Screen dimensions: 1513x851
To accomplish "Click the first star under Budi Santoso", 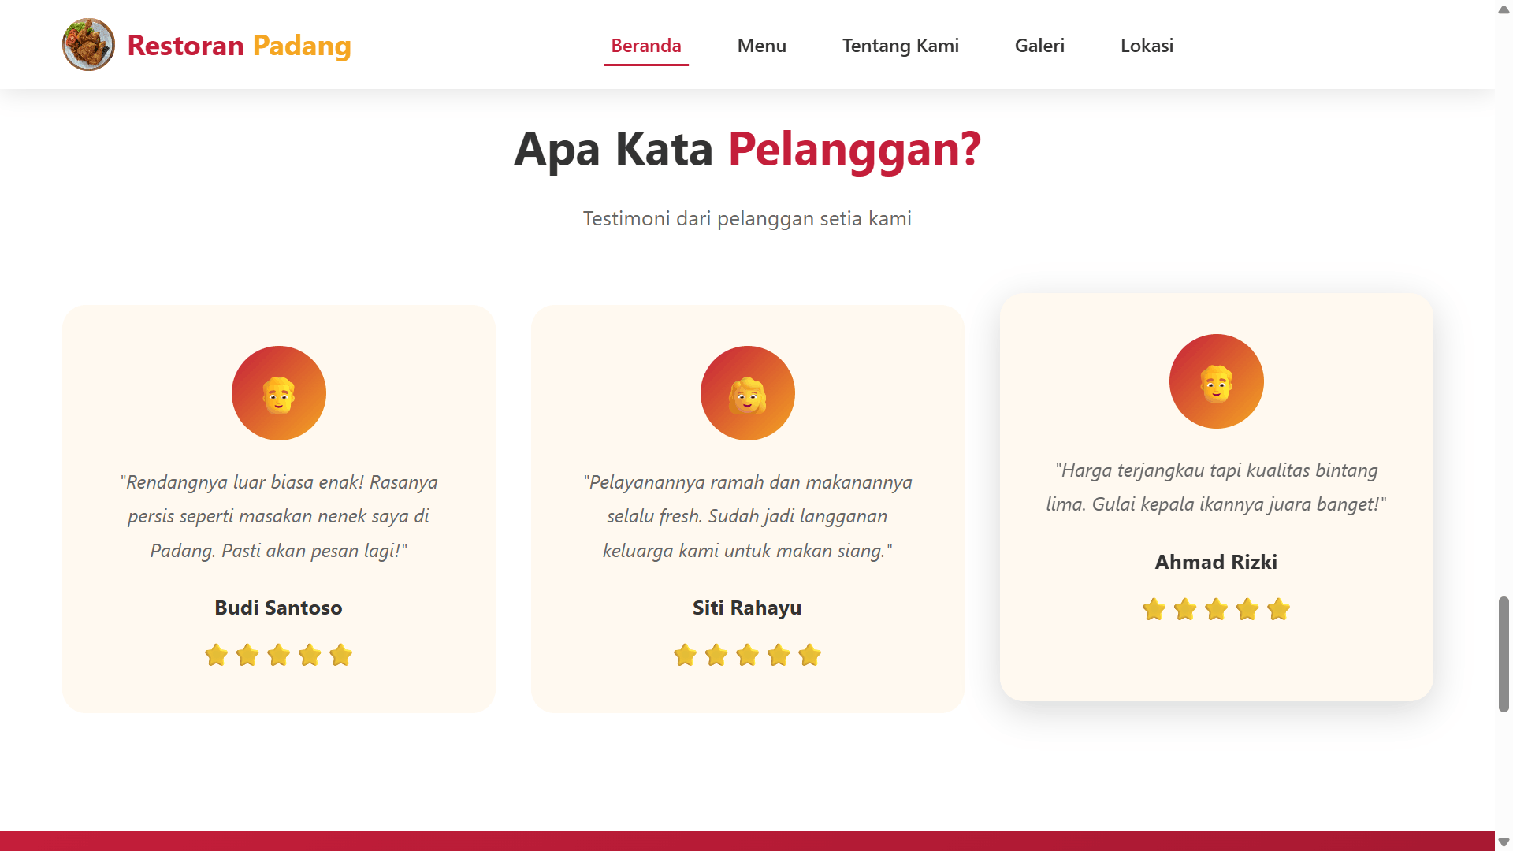I will [216, 655].
